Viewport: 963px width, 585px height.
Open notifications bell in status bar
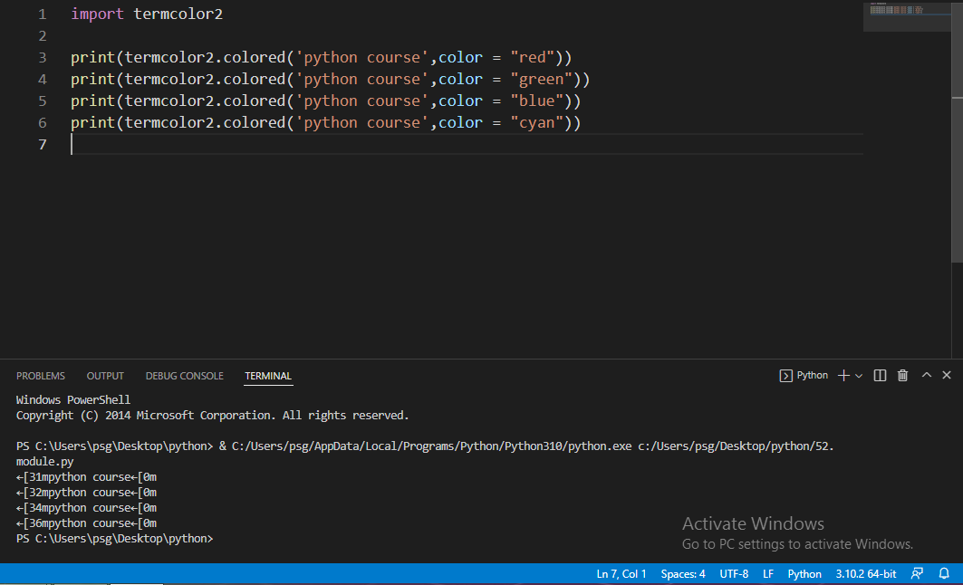pyautogui.click(x=943, y=574)
